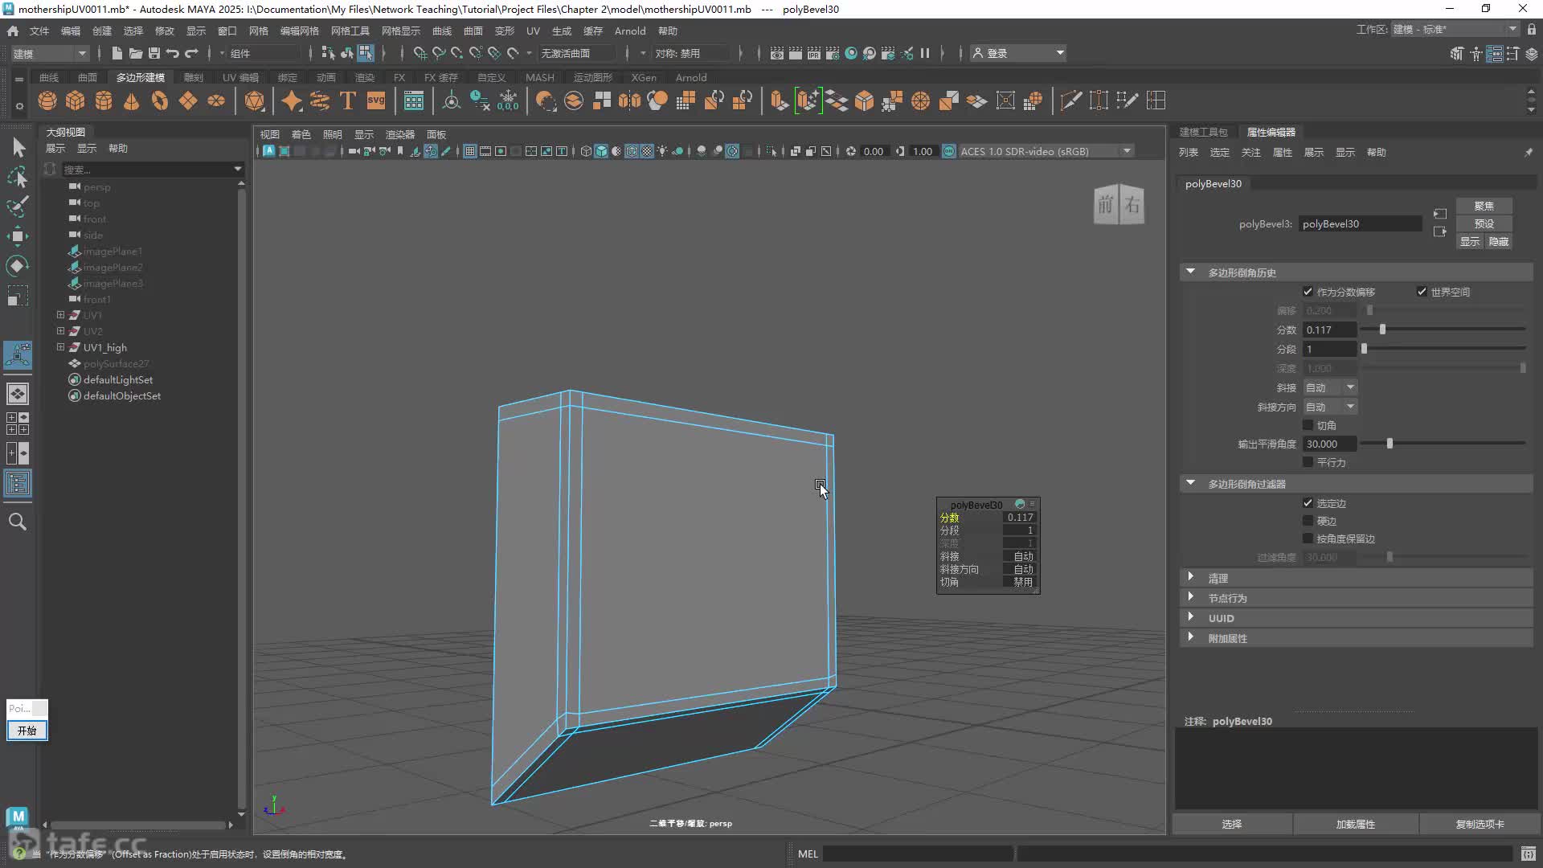Click the save scene icon
The width and height of the screenshot is (1543, 868).
pos(154,53)
